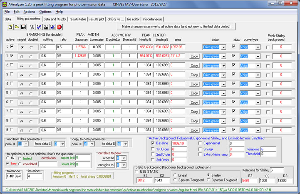Click the Copy button on peak 1 row

(194, 56)
